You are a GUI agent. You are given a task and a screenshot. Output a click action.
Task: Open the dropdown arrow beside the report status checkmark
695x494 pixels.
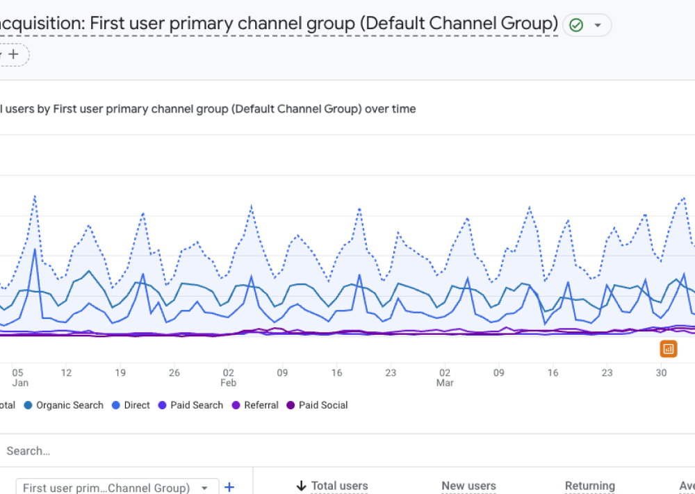tap(598, 25)
